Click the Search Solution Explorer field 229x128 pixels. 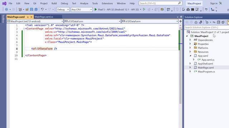click(206, 27)
